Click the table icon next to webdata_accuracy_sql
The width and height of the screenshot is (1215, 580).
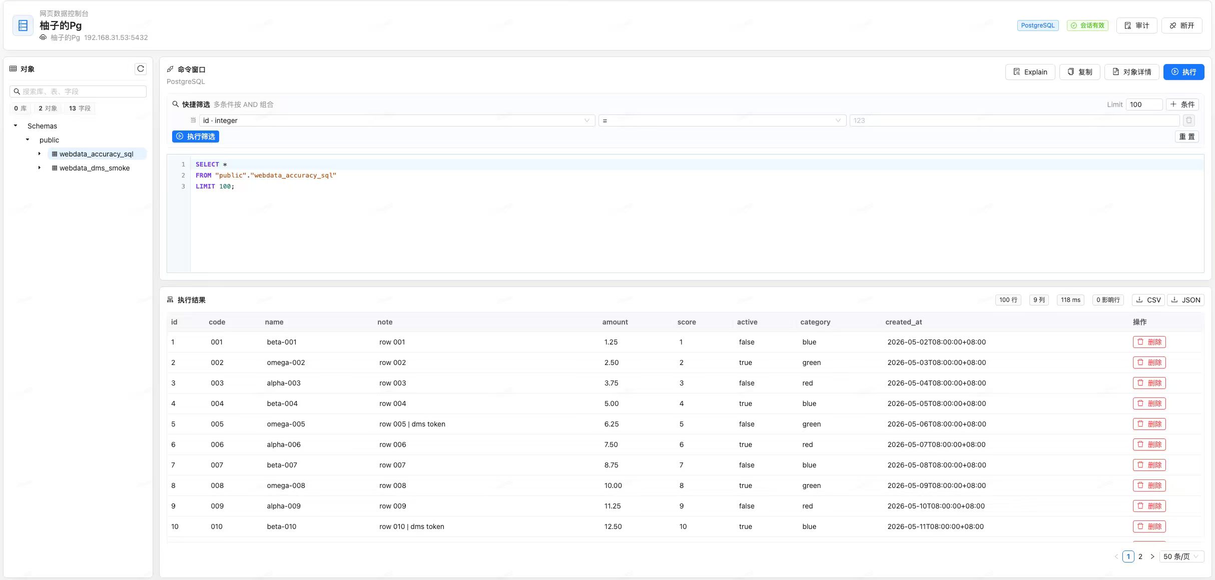(55, 154)
